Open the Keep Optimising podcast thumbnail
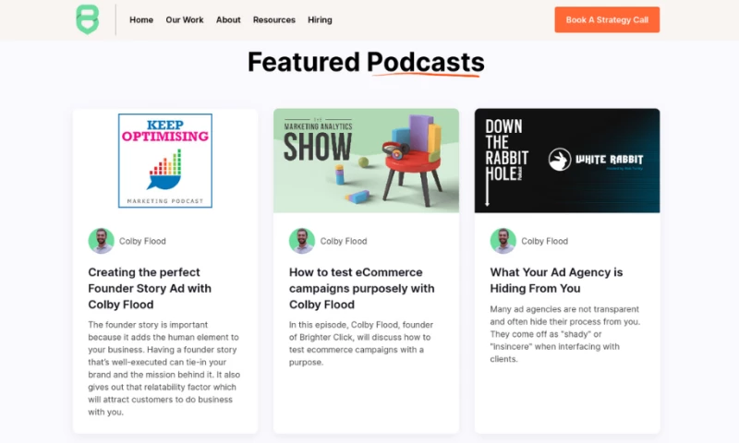This screenshot has height=443, width=739. pos(165,161)
